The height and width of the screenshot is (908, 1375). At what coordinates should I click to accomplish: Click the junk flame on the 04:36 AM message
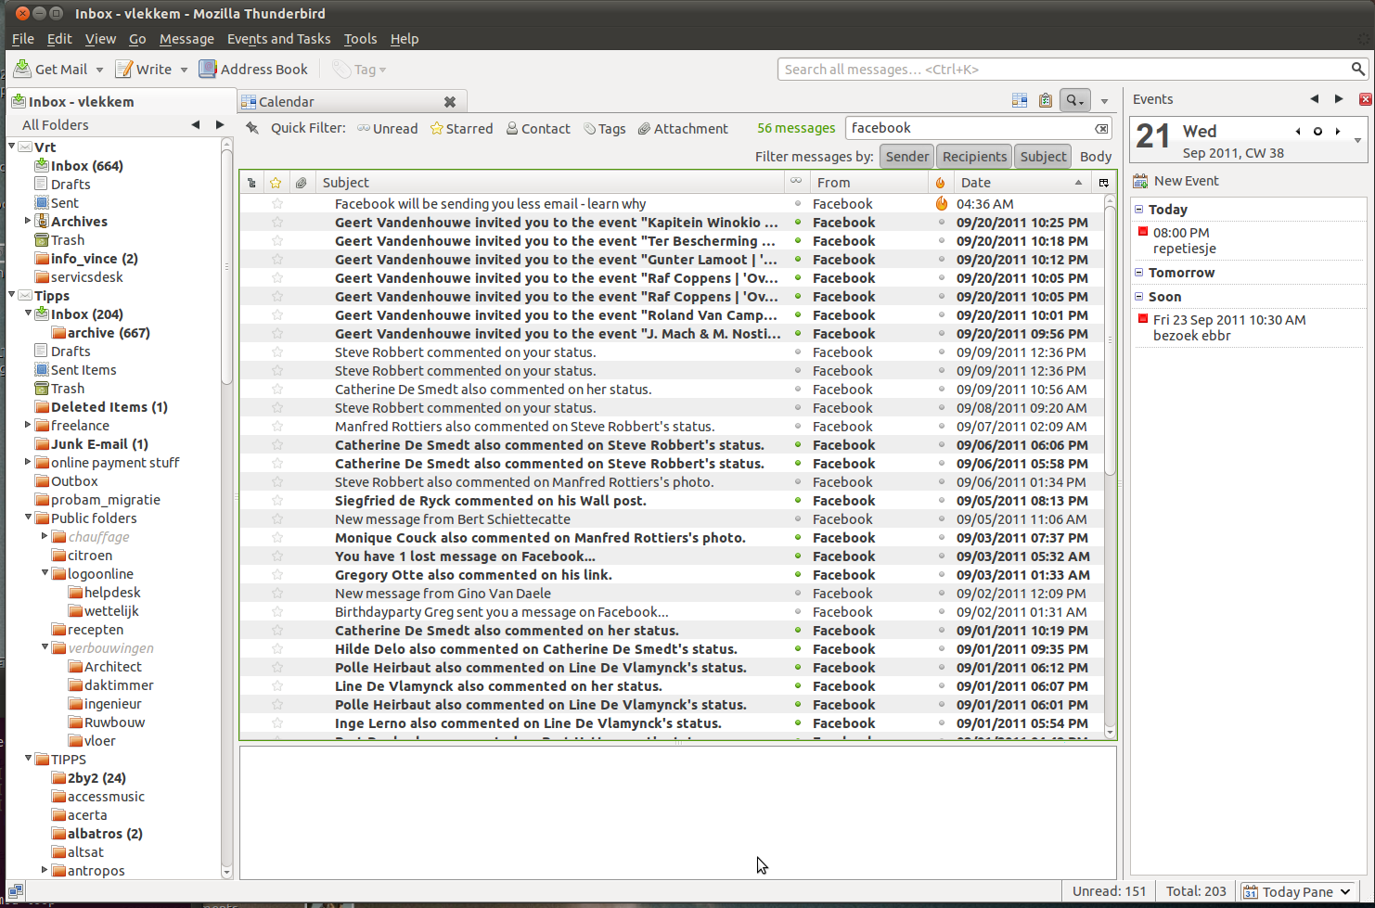click(941, 203)
